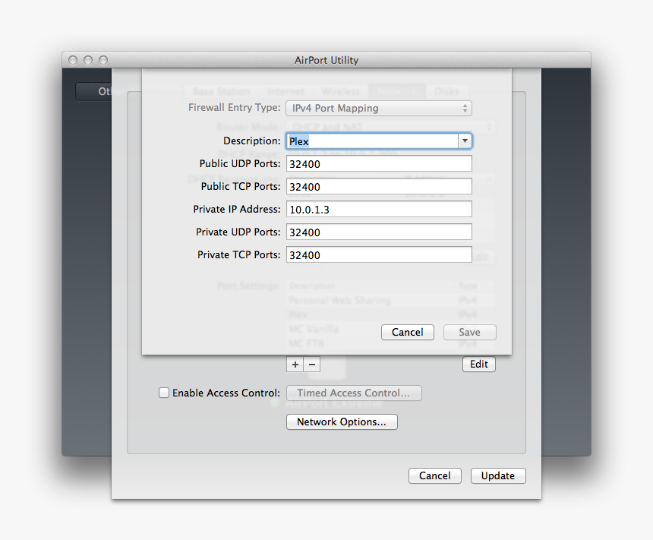
Task: Cancel the port mapping sheet
Action: 408,332
